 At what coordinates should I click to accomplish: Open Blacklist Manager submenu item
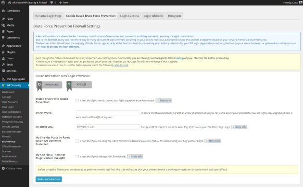pyautogui.click(x=12, y=132)
